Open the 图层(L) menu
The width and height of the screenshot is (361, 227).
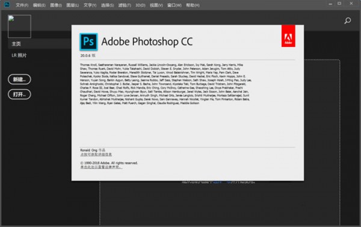pos(73,5)
